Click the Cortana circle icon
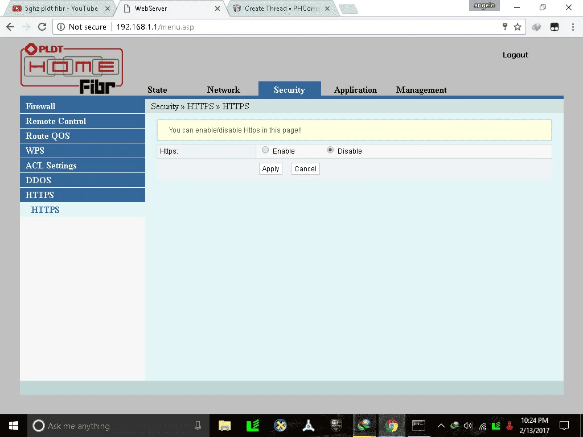This screenshot has width=583, height=437. 38,426
